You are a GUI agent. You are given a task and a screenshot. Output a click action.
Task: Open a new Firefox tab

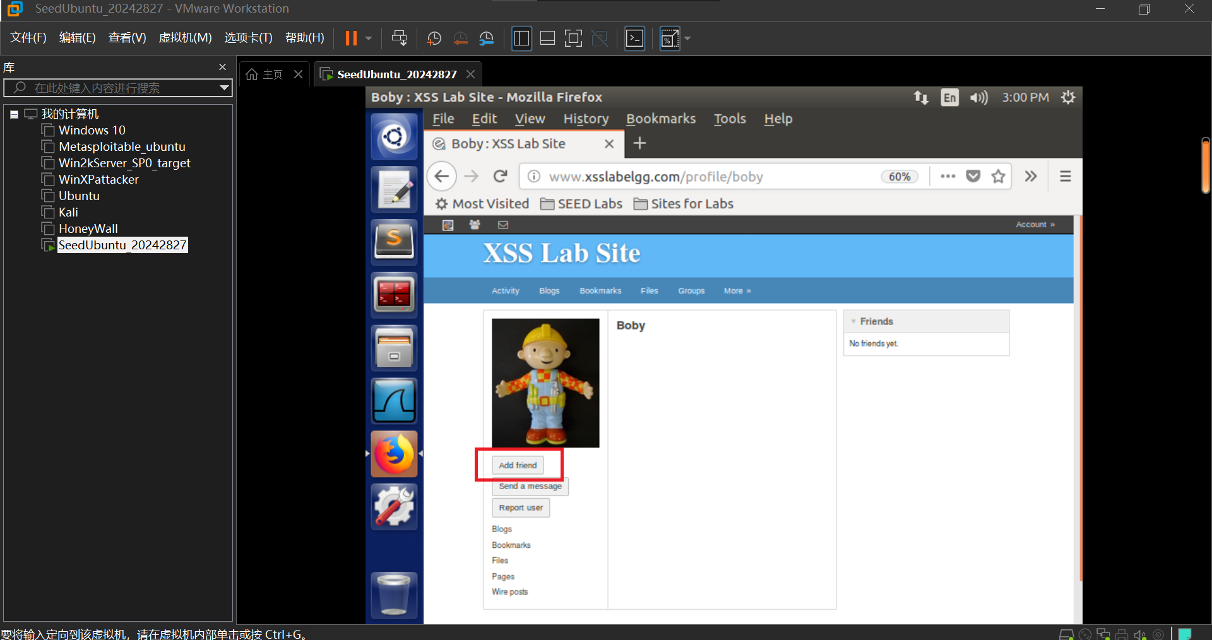(x=639, y=143)
